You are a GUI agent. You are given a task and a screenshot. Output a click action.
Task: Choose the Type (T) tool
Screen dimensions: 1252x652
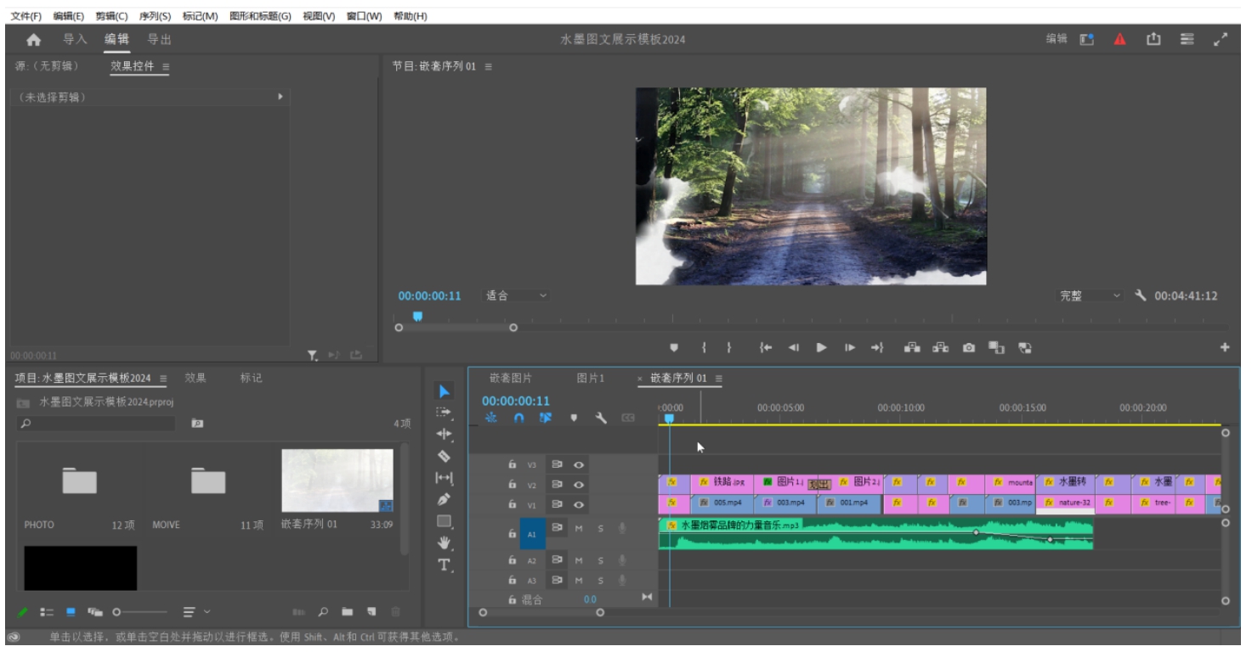tap(444, 565)
